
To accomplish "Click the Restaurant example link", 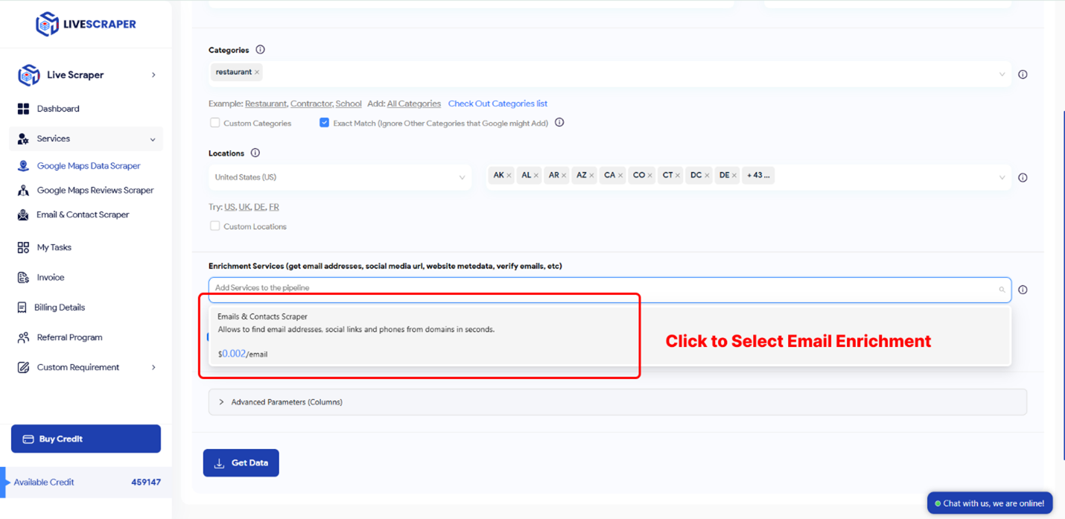I will click(x=266, y=104).
